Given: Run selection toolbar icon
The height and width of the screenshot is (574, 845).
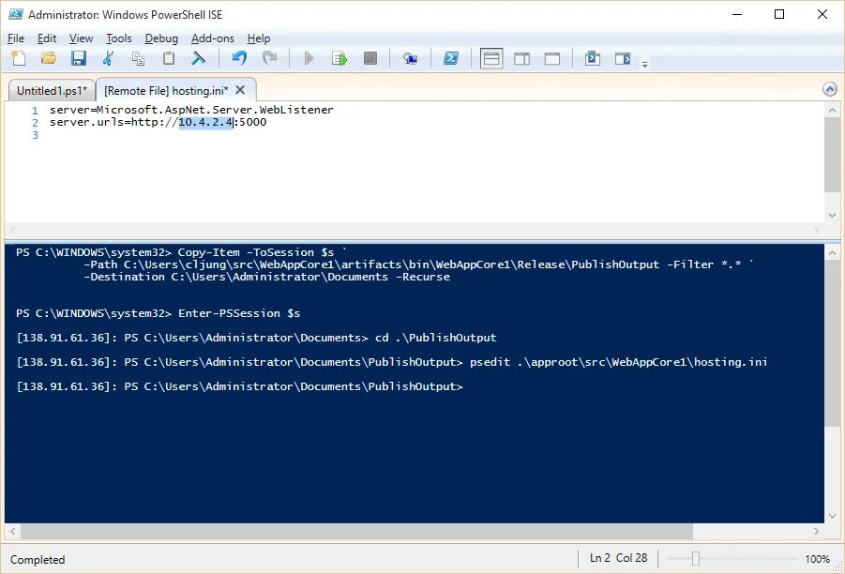Looking at the screenshot, I should (339, 57).
